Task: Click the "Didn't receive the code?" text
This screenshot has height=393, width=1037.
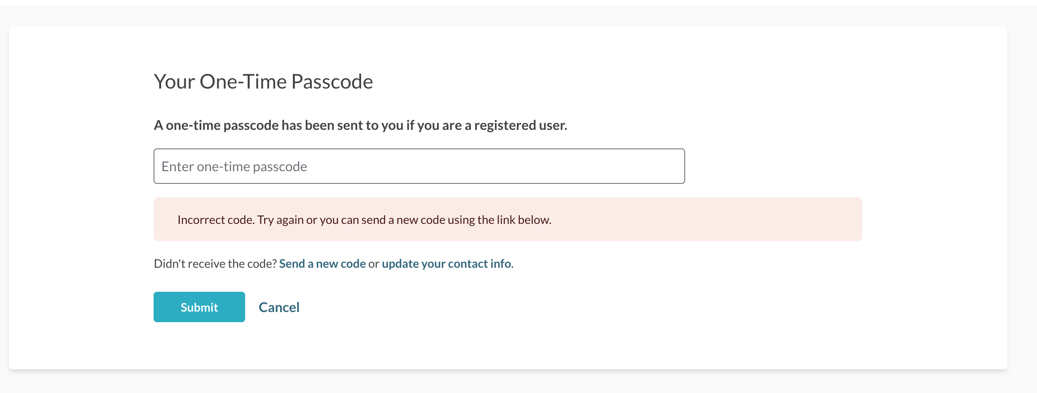Action: (x=215, y=264)
